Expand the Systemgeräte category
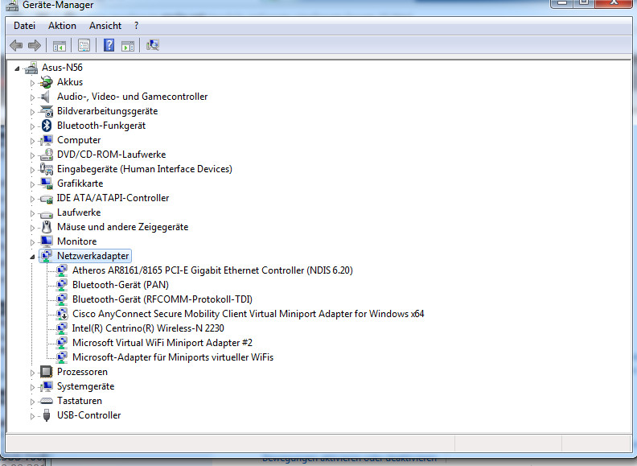This screenshot has width=637, height=466. pyautogui.click(x=32, y=387)
